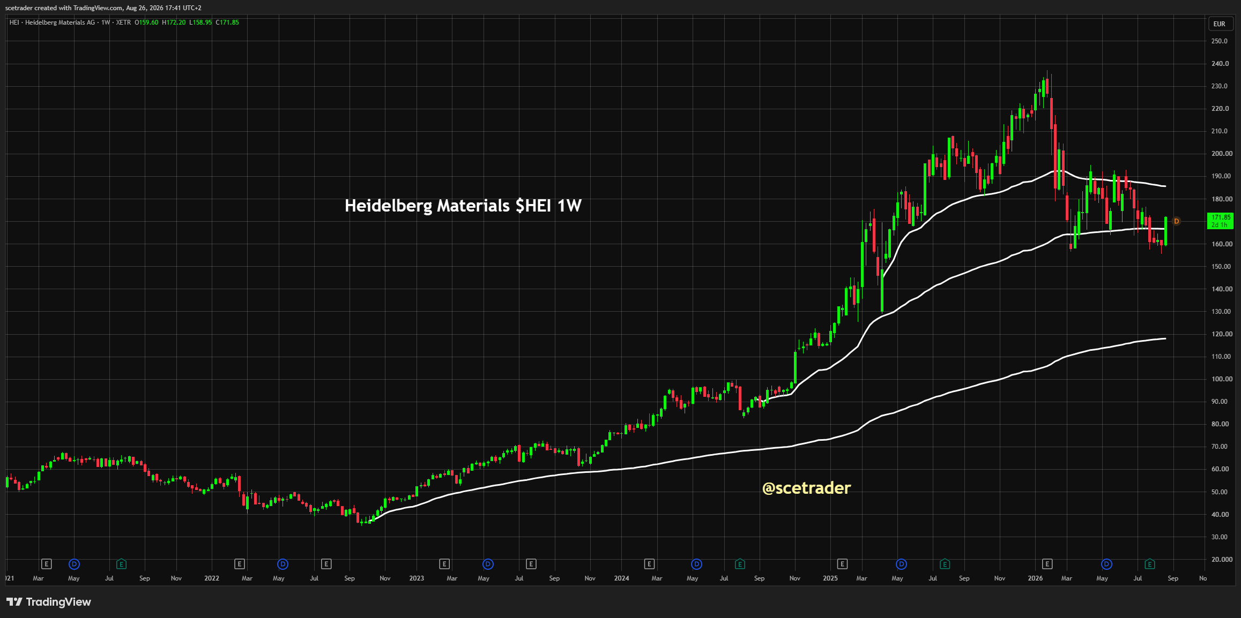This screenshot has width=1241, height=618.
Task: Open the D dividend marker near May 2022
Action: coord(283,564)
